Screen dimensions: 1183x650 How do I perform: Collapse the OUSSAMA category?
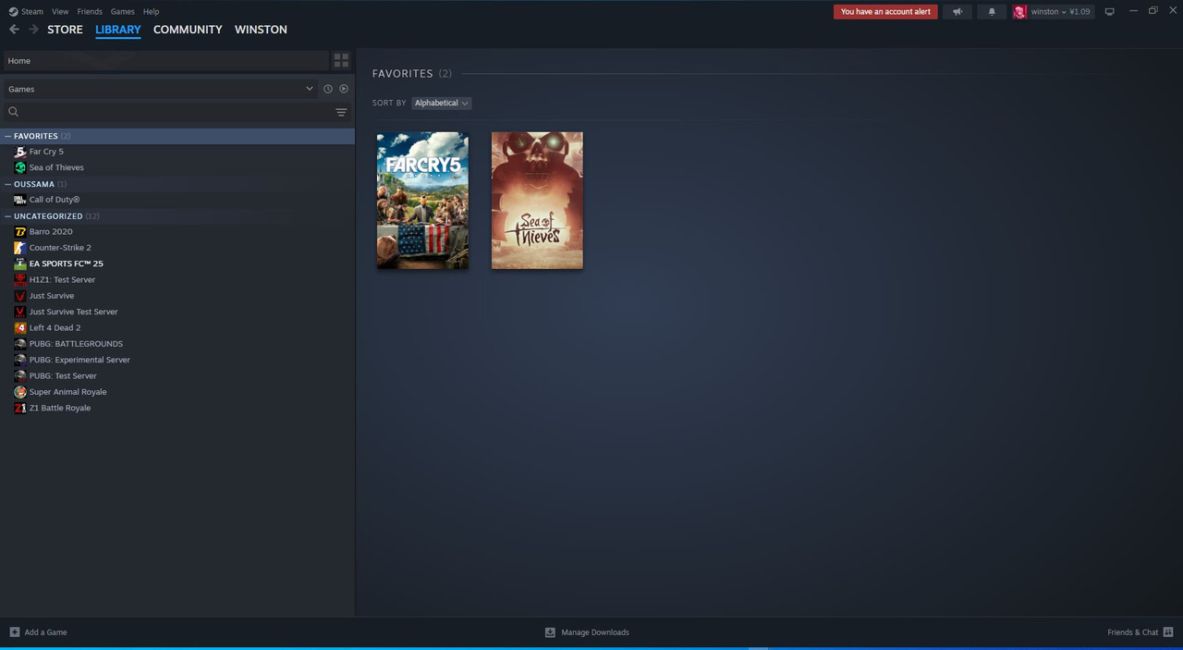(8, 184)
